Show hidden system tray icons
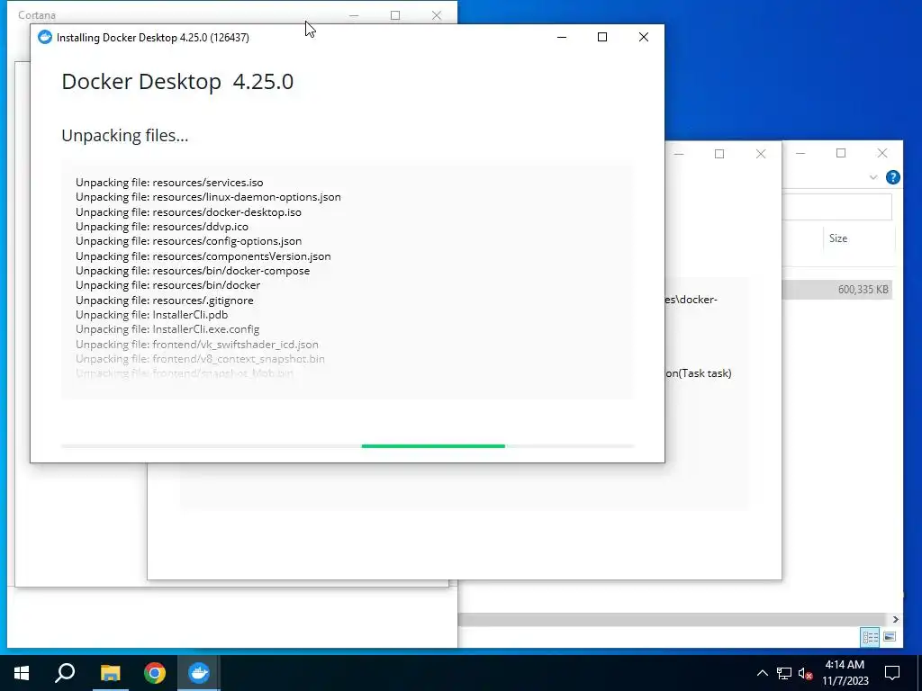The width and height of the screenshot is (922, 691). tap(762, 673)
